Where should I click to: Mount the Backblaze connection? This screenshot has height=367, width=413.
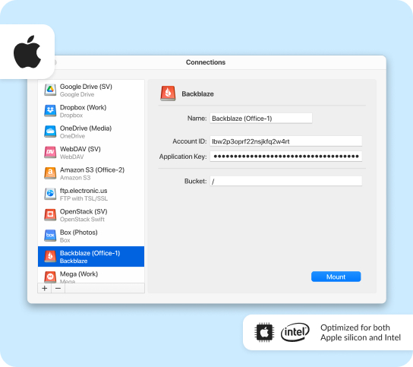point(336,277)
